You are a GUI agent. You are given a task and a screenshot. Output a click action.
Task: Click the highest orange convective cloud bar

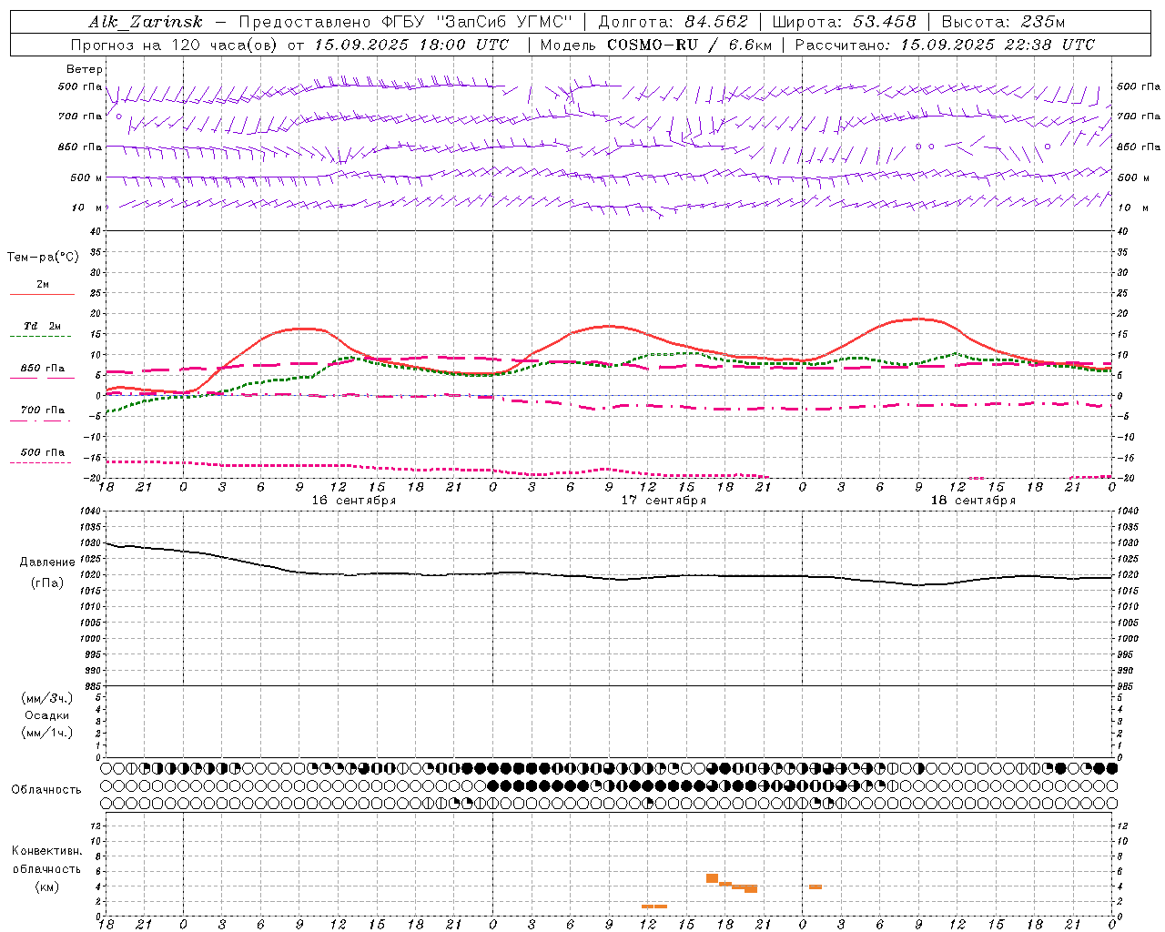[x=713, y=878]
